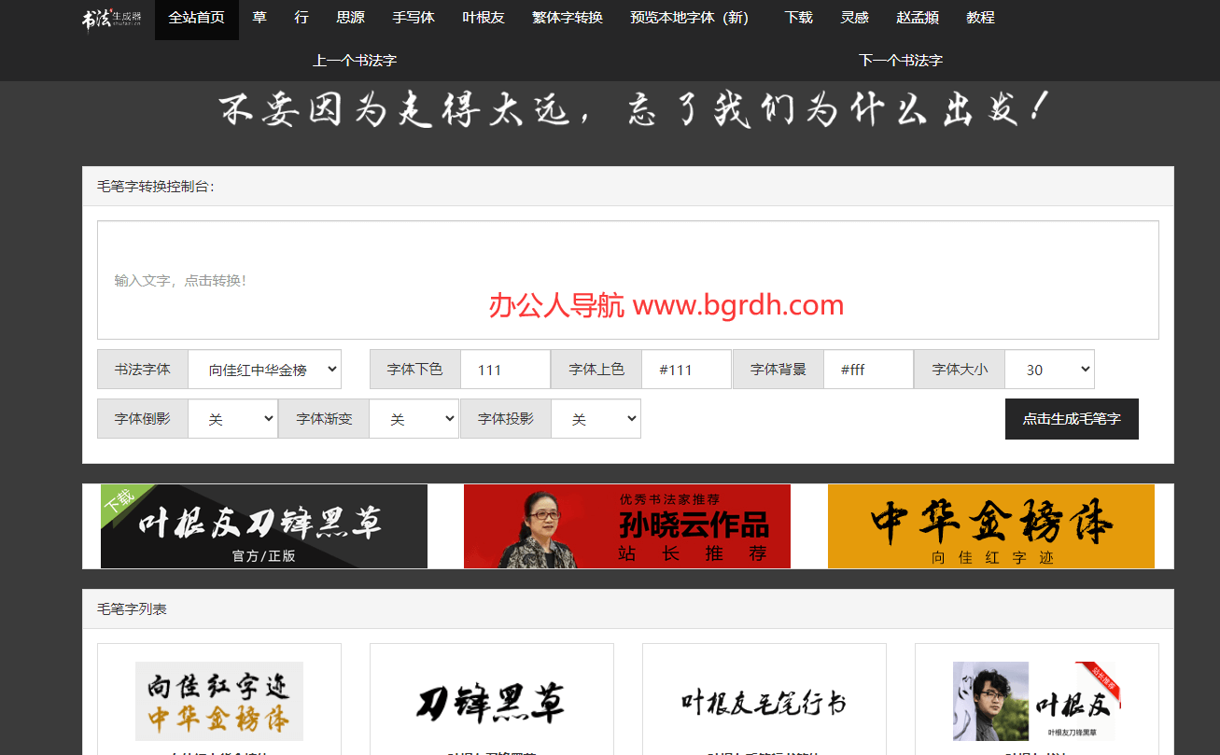
Task: Open the 字体倒影 dropdown list
Action: tap(234, 418)
